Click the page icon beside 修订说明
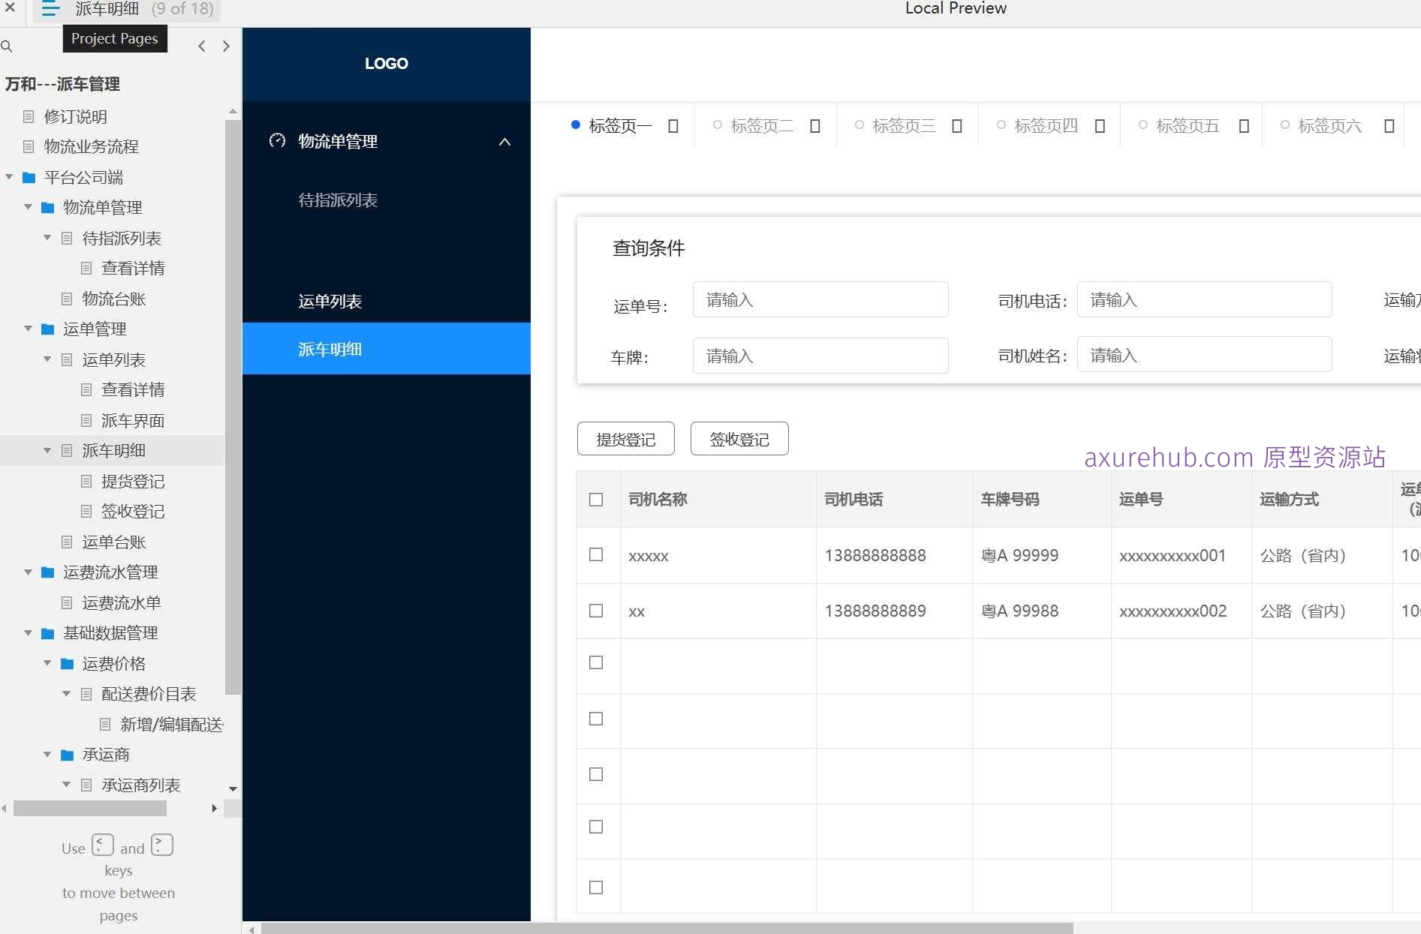Viewport: 1421px width, 934px height. tap(28, 116)
